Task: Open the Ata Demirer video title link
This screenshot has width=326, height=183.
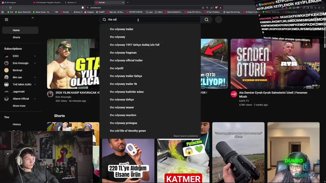Action: coord(273,95)
